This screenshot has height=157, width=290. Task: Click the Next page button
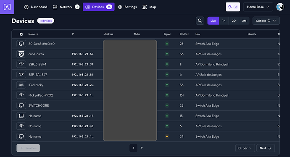point(265,148)
